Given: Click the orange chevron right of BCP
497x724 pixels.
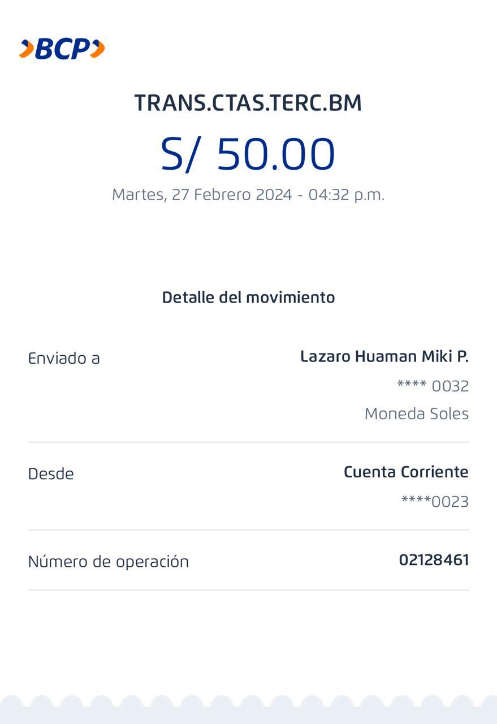Looking at the screenshot, I should pos(97,49).
